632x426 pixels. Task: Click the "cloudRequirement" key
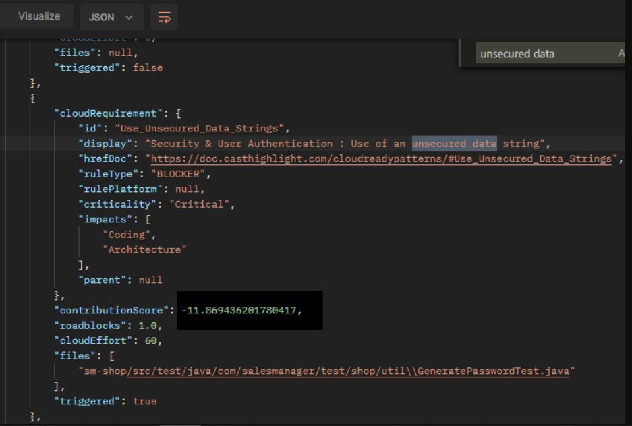point(109,113)
